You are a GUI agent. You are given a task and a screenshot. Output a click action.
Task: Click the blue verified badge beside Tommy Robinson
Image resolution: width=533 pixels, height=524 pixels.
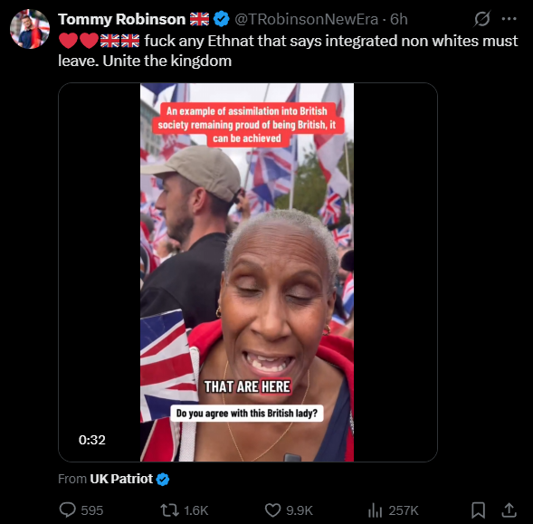222,19
